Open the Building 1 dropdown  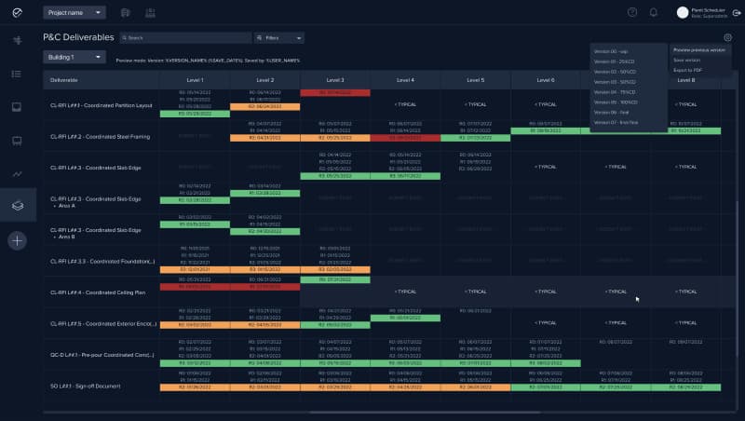(x=73, y=57)
